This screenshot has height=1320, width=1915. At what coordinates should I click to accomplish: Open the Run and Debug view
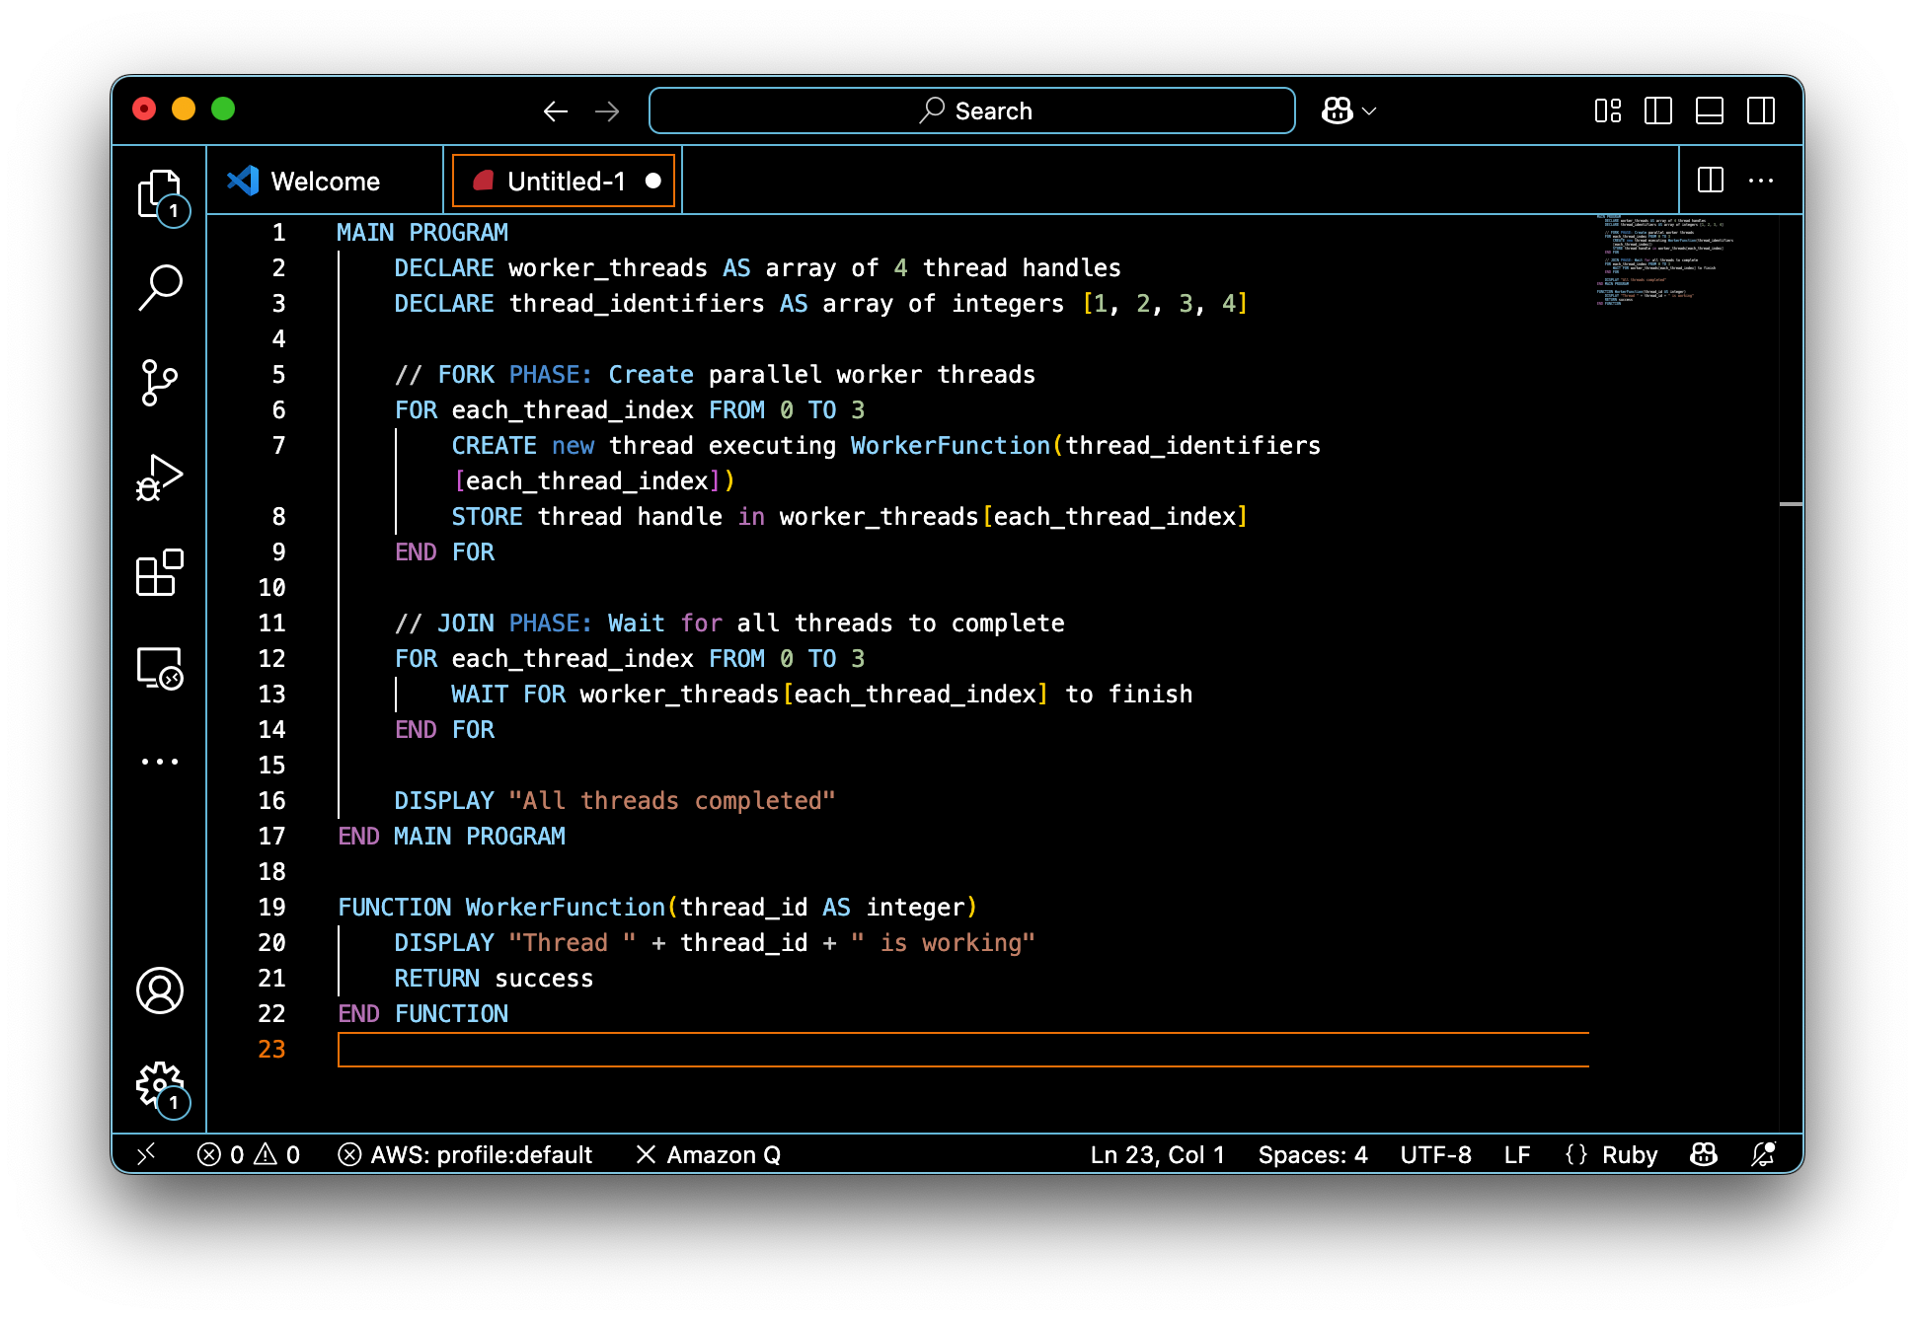[x=159, y=477]
